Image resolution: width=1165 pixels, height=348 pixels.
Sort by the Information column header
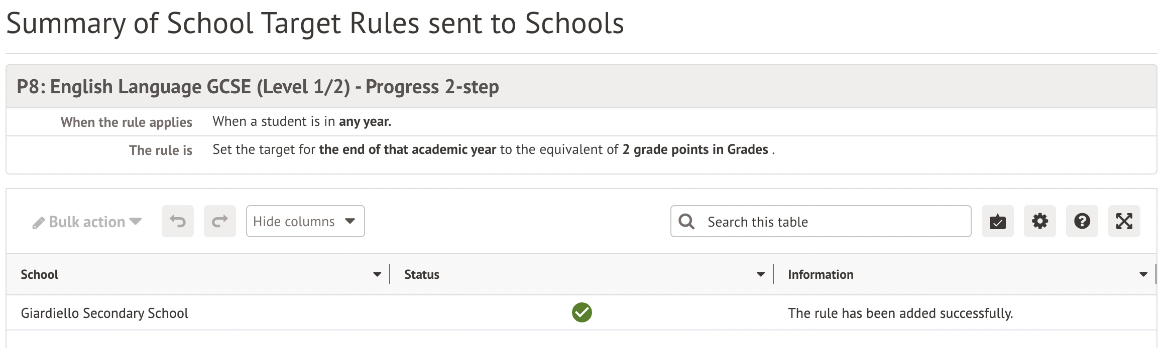coord(821,274)
